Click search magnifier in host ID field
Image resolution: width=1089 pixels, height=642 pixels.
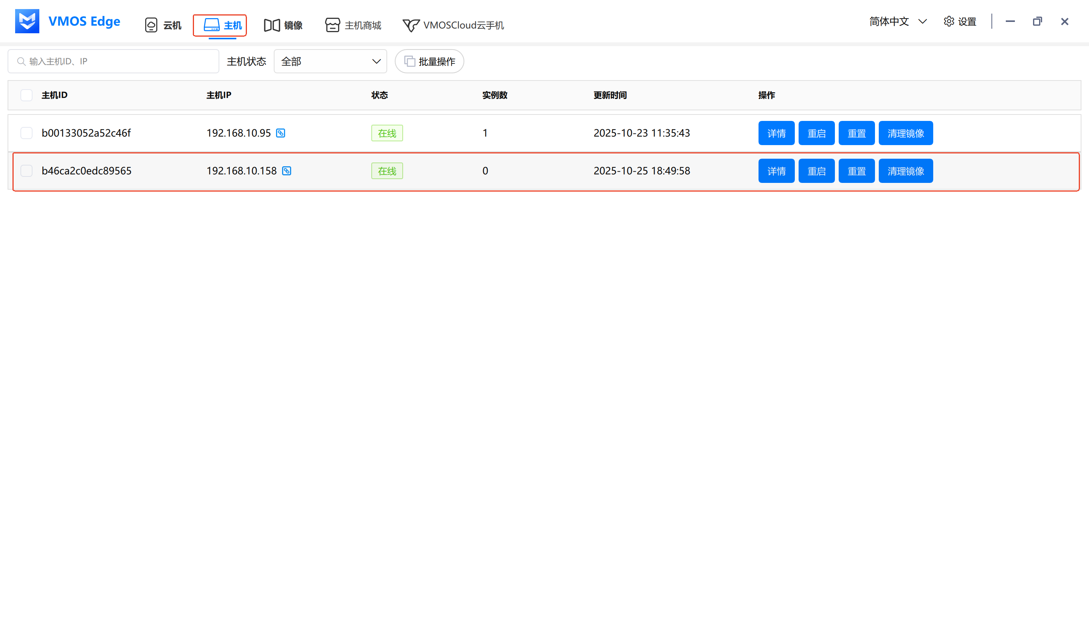click(21, 62)
